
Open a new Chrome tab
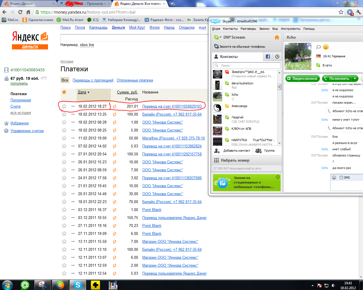172,4
